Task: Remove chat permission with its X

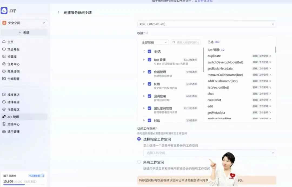Action: (x=270, y=93)
